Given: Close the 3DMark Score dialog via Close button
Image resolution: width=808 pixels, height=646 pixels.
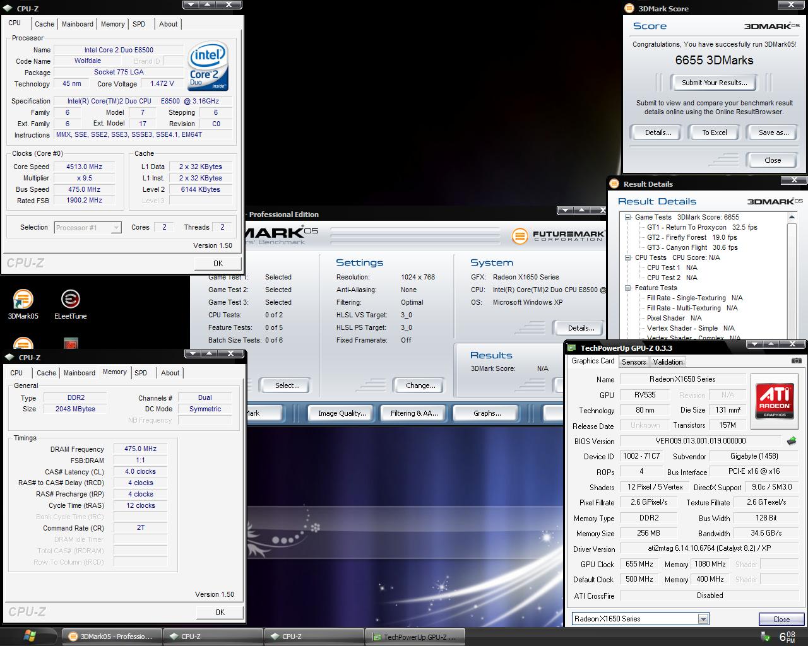Looking at the screenshot, I should tap(773, 160).
